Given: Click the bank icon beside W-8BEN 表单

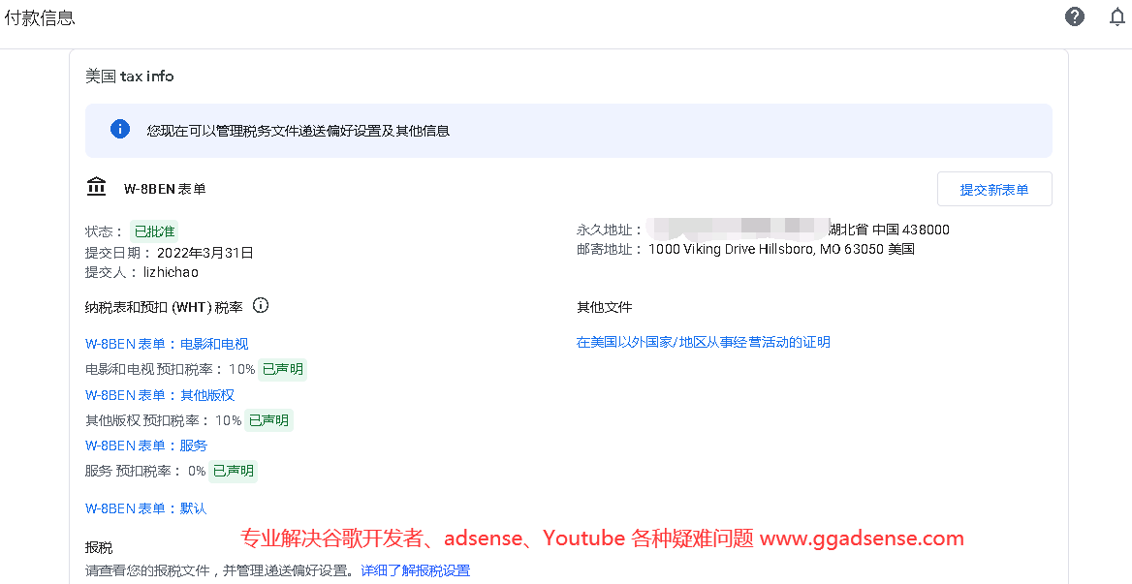Looking at the screenshot, I should [96, 187].
